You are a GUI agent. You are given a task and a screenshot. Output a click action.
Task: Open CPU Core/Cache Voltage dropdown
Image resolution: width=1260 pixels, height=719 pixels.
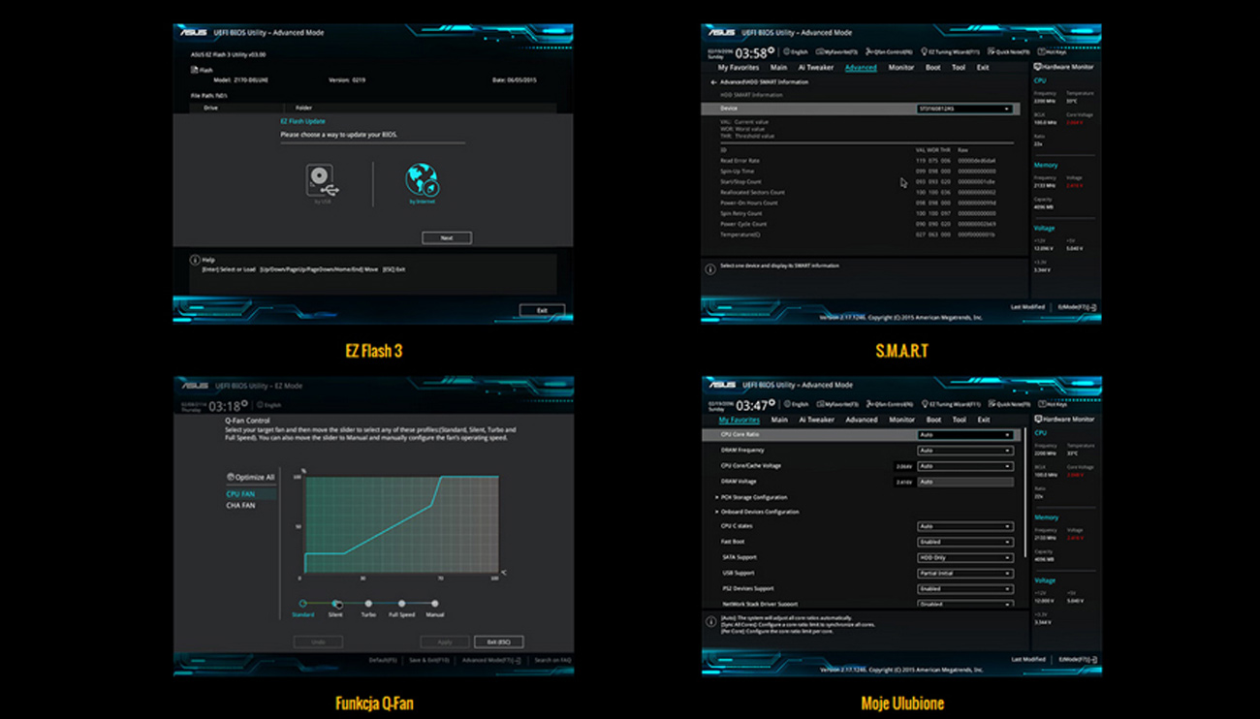click(964, 466)
